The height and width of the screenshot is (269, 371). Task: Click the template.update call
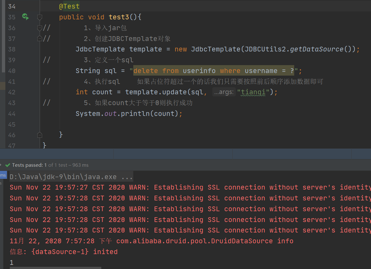coord(156,92)
